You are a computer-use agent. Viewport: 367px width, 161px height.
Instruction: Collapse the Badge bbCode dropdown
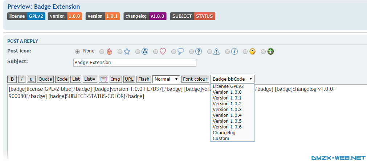click(x=232, y=79)
